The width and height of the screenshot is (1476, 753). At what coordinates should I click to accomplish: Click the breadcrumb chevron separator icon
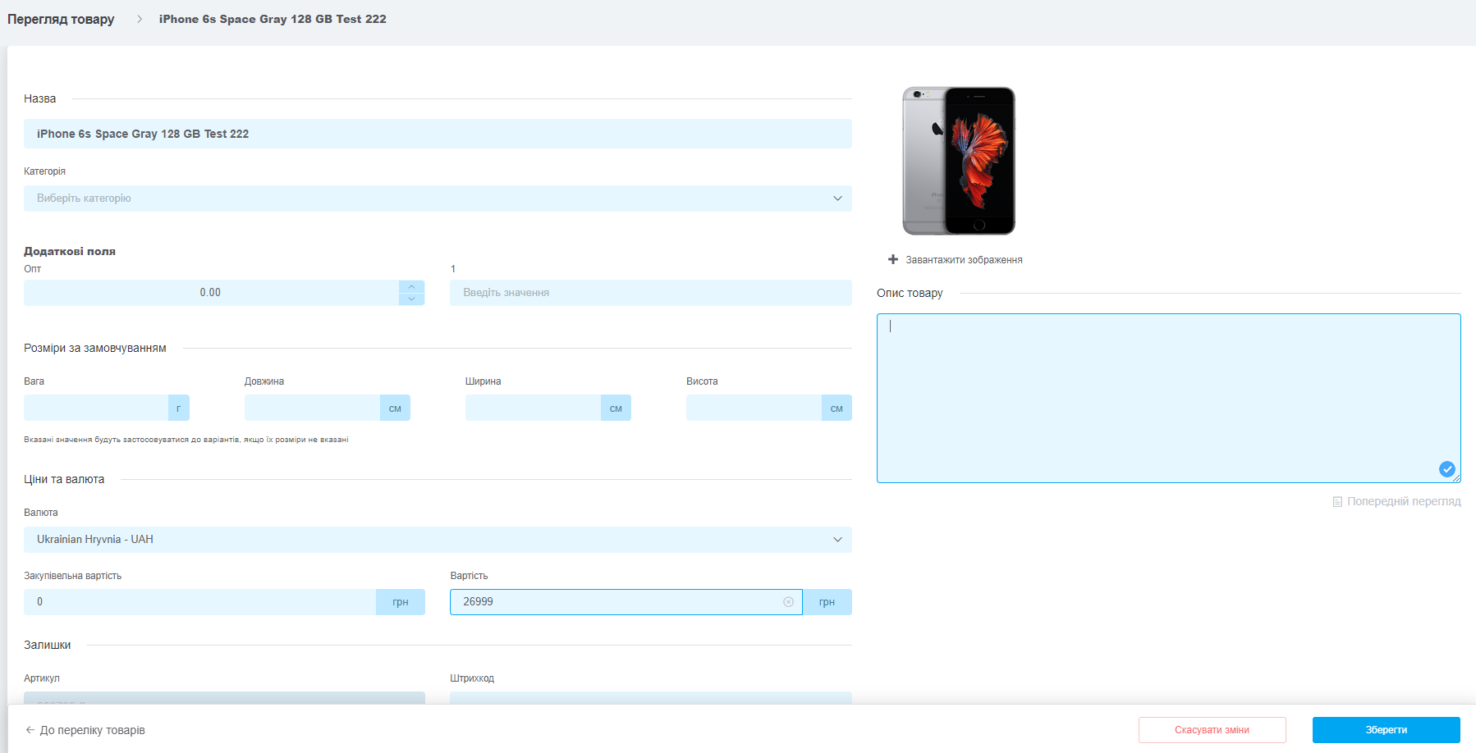coord(140,19)
